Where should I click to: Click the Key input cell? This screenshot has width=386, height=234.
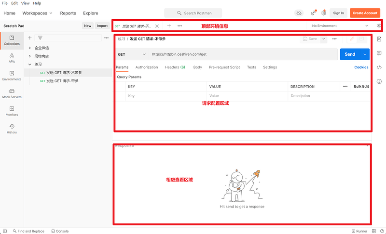point(166,96)
